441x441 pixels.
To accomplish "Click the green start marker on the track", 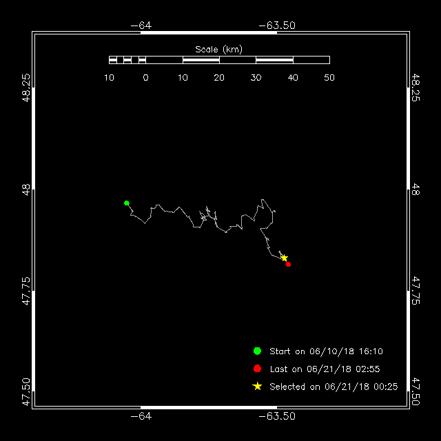I will click(x=127, y=203).
